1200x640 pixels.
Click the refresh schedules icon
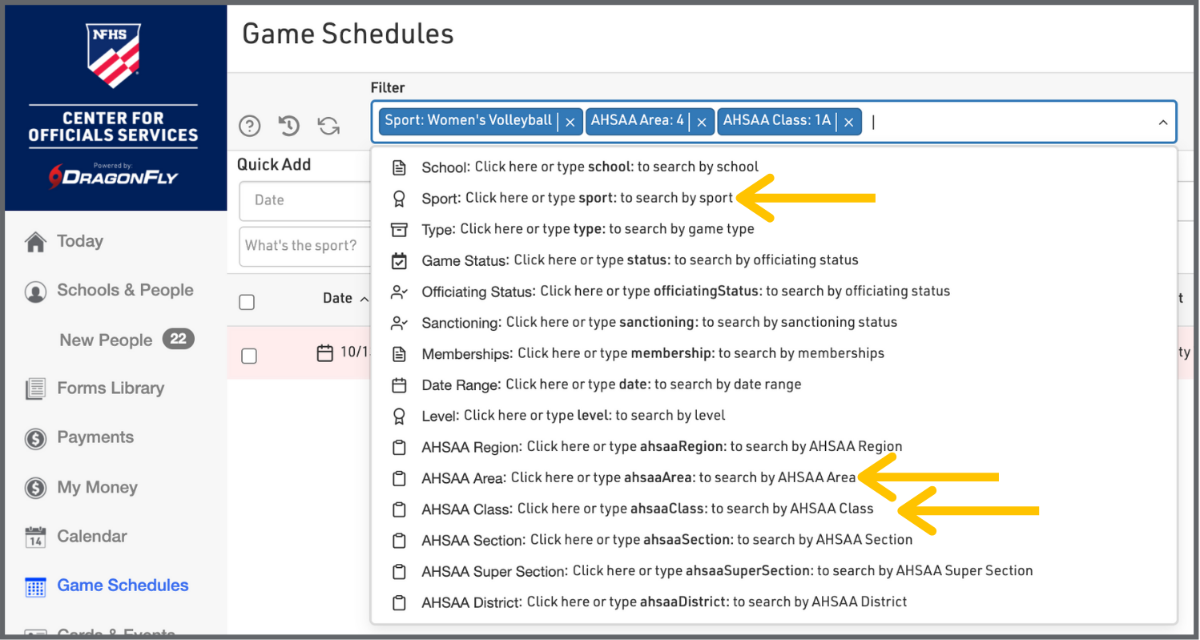pyautogui.click(x=328, y=126)
